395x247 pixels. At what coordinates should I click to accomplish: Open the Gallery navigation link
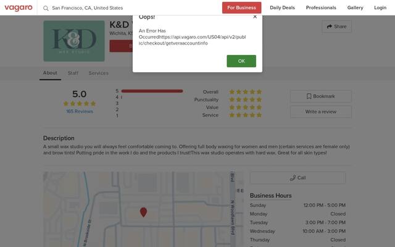[355, 8]
